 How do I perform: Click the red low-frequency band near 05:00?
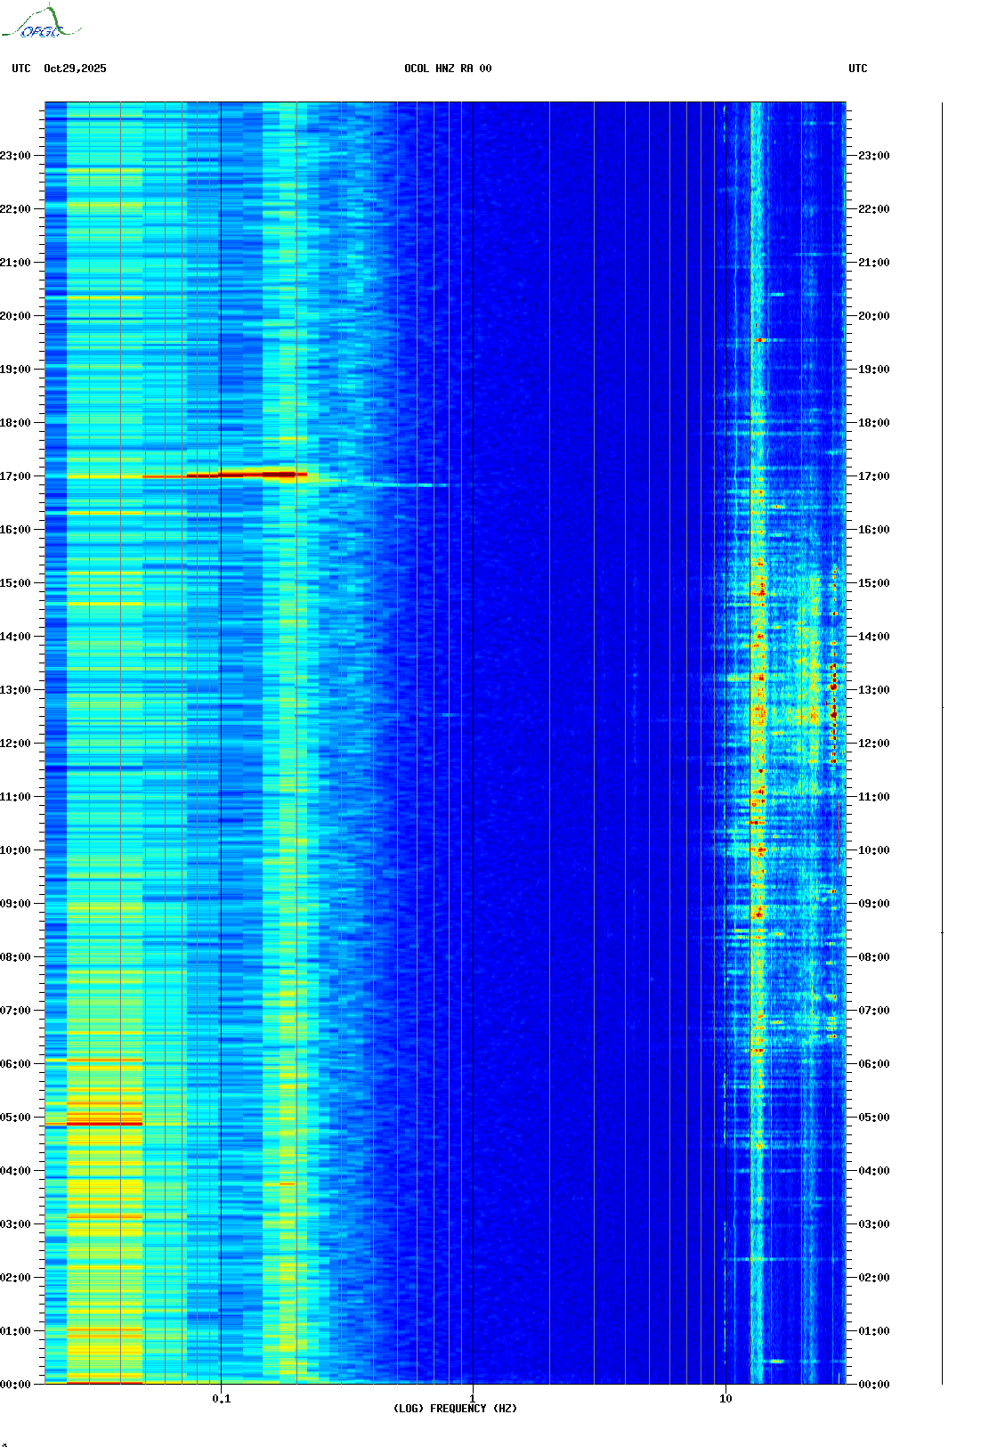click(104, 1123)
